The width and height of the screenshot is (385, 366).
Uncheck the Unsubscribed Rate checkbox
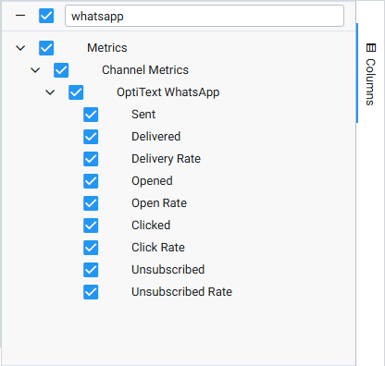[91, 292]
